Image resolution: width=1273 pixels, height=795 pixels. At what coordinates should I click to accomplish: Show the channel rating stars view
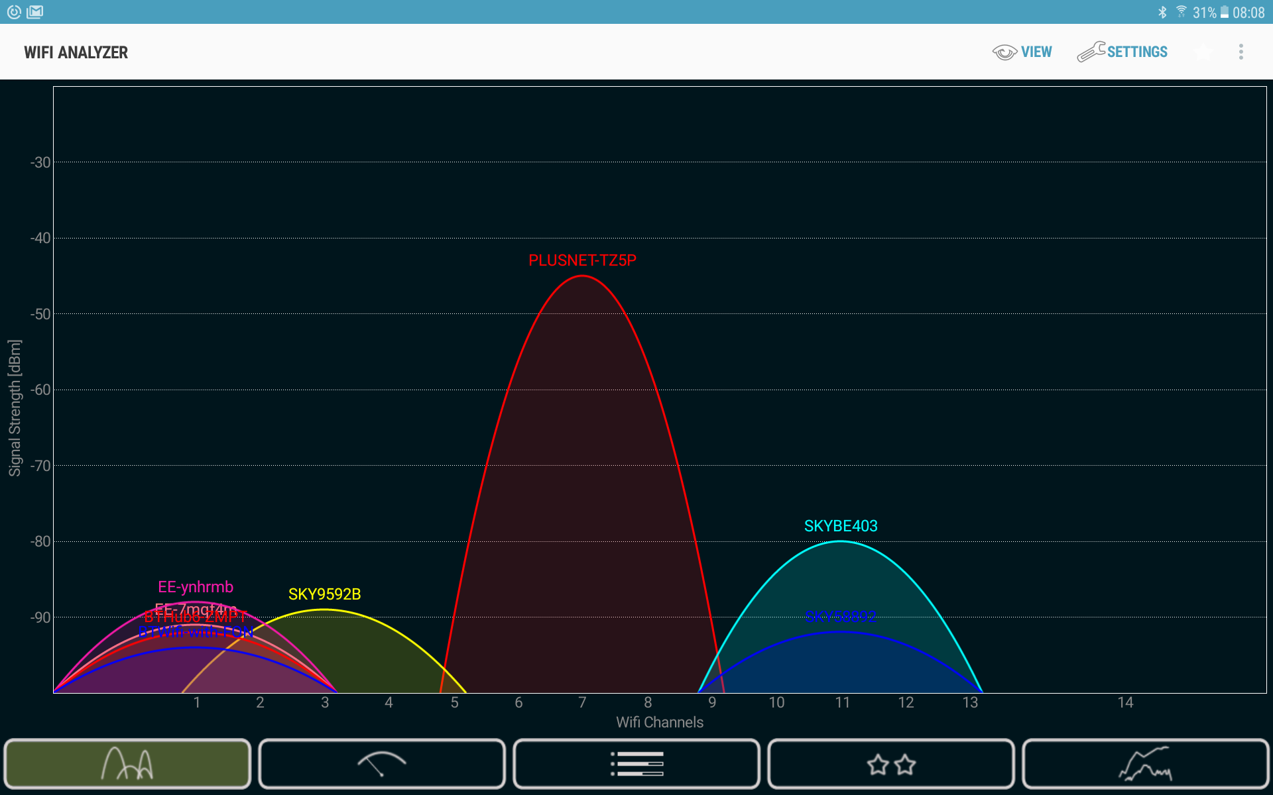(x=891, y=764)
